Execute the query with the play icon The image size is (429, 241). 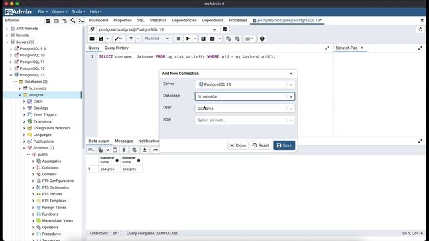(188, 39)
